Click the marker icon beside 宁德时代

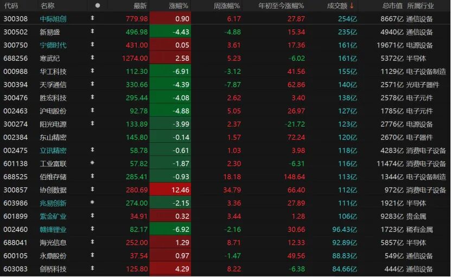click(x=92, y=45)
